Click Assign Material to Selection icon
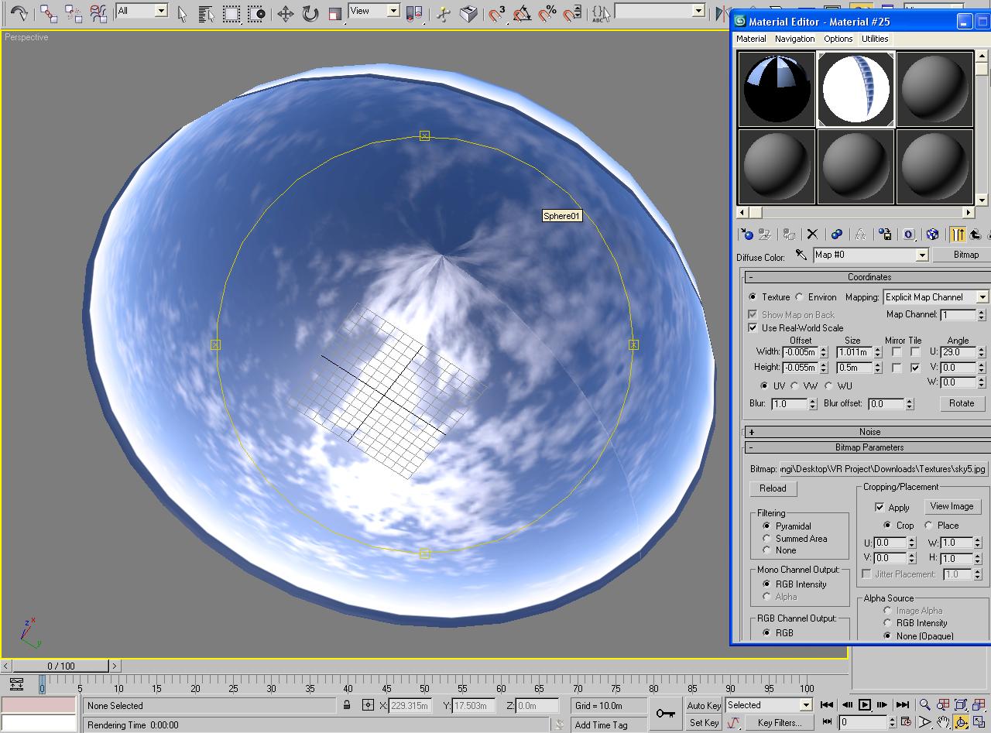Viewport: 991px width, 733px height. (789, 234)
